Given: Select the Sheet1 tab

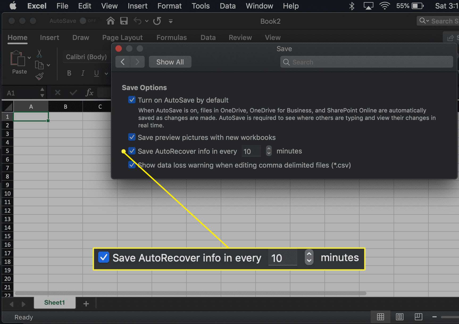Looking at the screenshot, I should pos(55,303).
